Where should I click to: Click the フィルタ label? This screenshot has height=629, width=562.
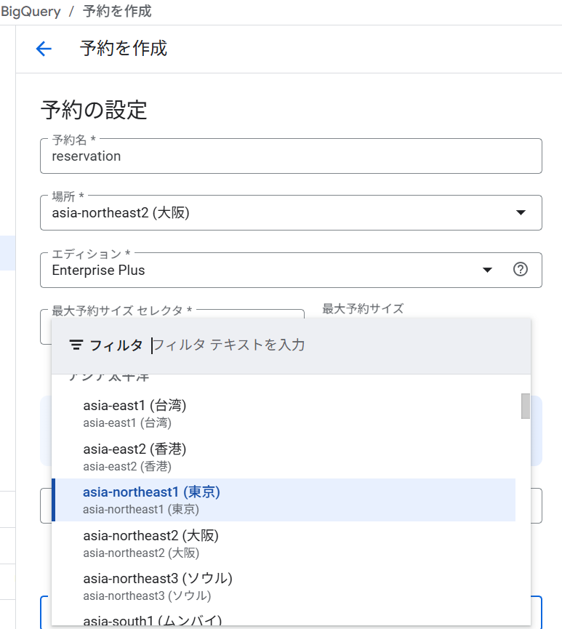116,345
